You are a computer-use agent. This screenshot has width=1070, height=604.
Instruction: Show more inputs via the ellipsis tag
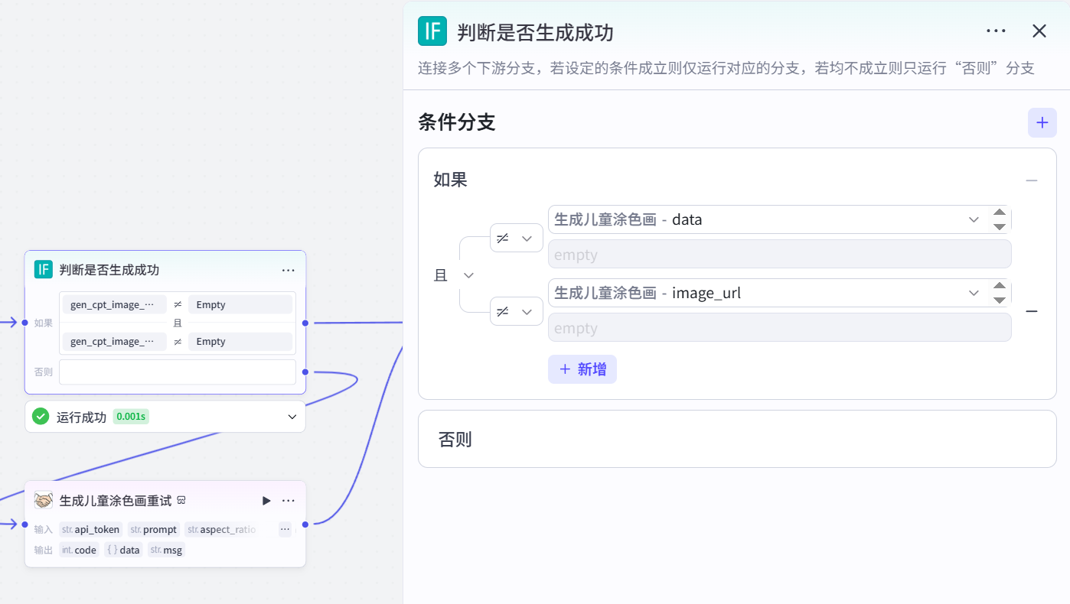285,529
